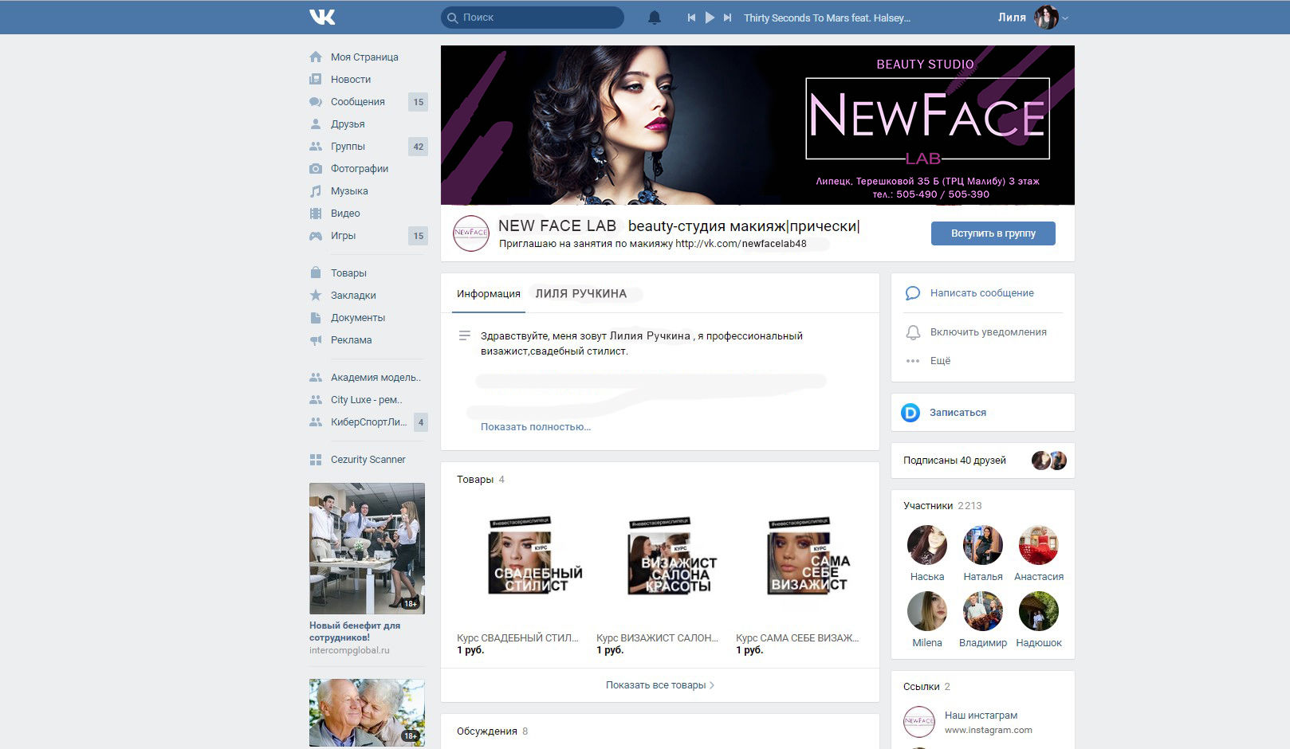This screenshot has width=1290, height=749.
Task: Toggle Включить уведомления bell
Action: point(913,332)
